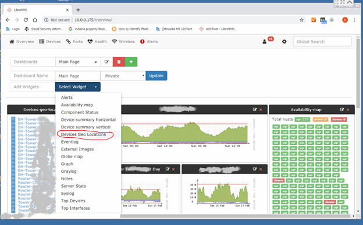This screenshot has height=225, width=363.
Task: Close the bottom-right graph widget
Action: tap(261, 169)
